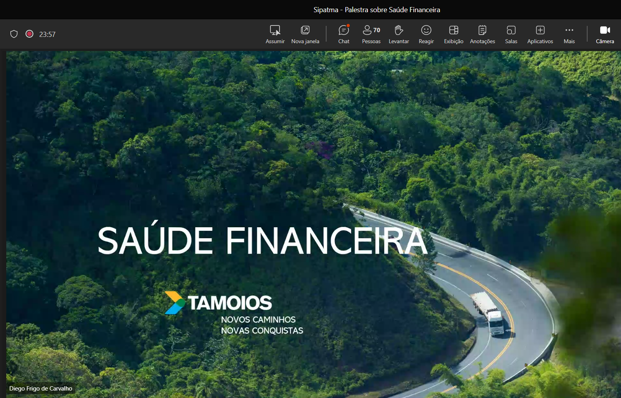Click presenter name Diego Frigo de Carvalho
Viewport: 621px width, 398px height.
[41, 389]
